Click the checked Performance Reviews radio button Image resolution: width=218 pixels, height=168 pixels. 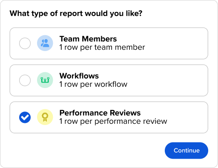(x=25, y=117)
